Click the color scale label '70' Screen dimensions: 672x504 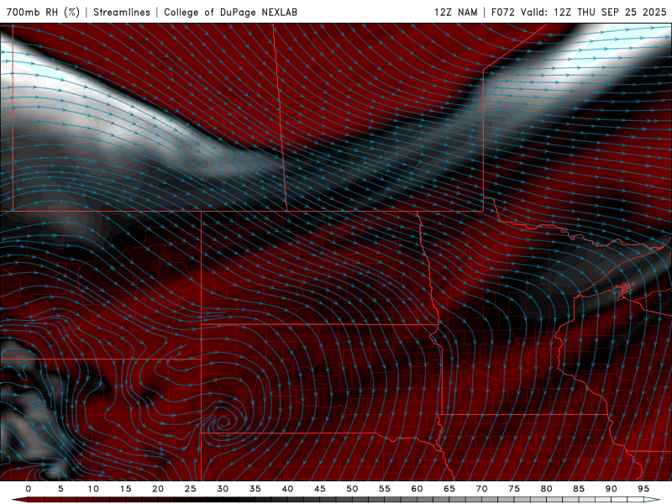pyautogui.click(x=481, y=489)
